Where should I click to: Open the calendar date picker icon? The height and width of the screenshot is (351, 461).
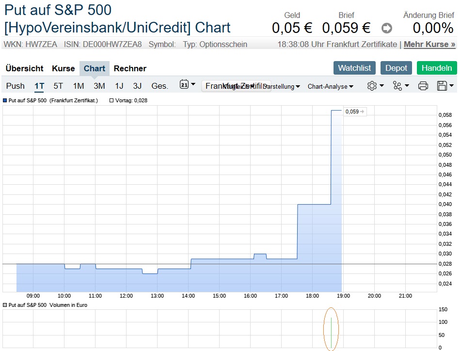click(184, 85)
